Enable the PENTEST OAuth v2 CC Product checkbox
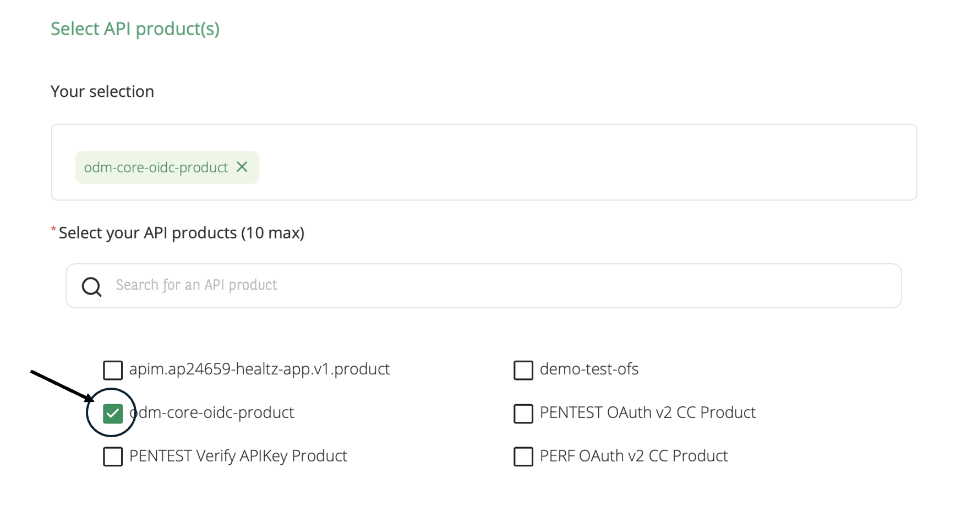This screenshot has width=961, height=522. pos(523,413)
